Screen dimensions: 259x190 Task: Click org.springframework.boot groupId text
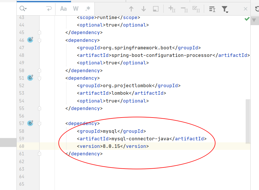coord(137,48)
